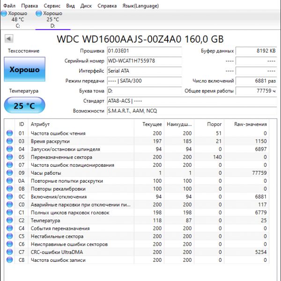Click status icon for attribute C6
281x281 pixels.
[x=9, y=244]
